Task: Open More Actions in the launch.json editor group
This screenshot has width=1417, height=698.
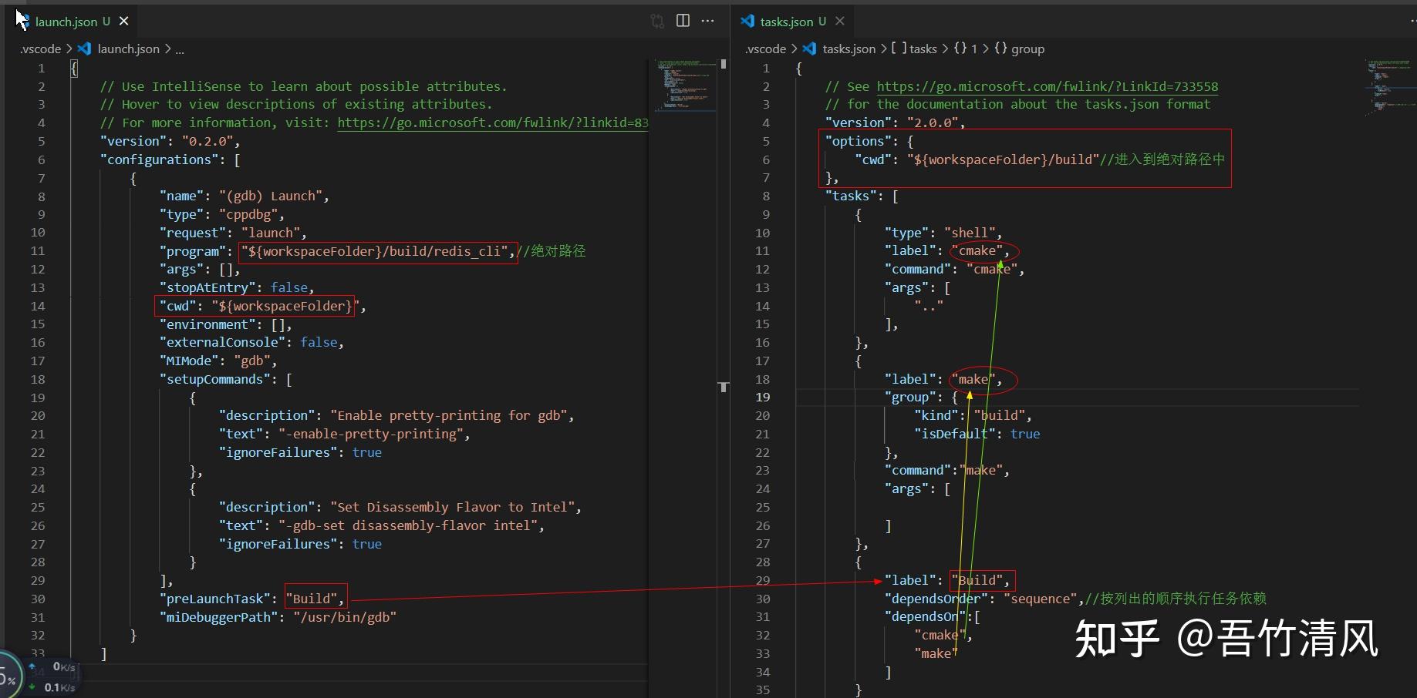Action: [707, 21]
